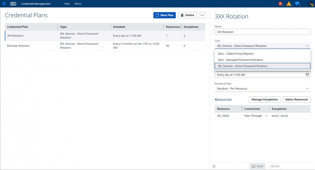This screenshot has height=170, width=315.
Task: Open the blue chat messages icon
Action: (297, 4)
